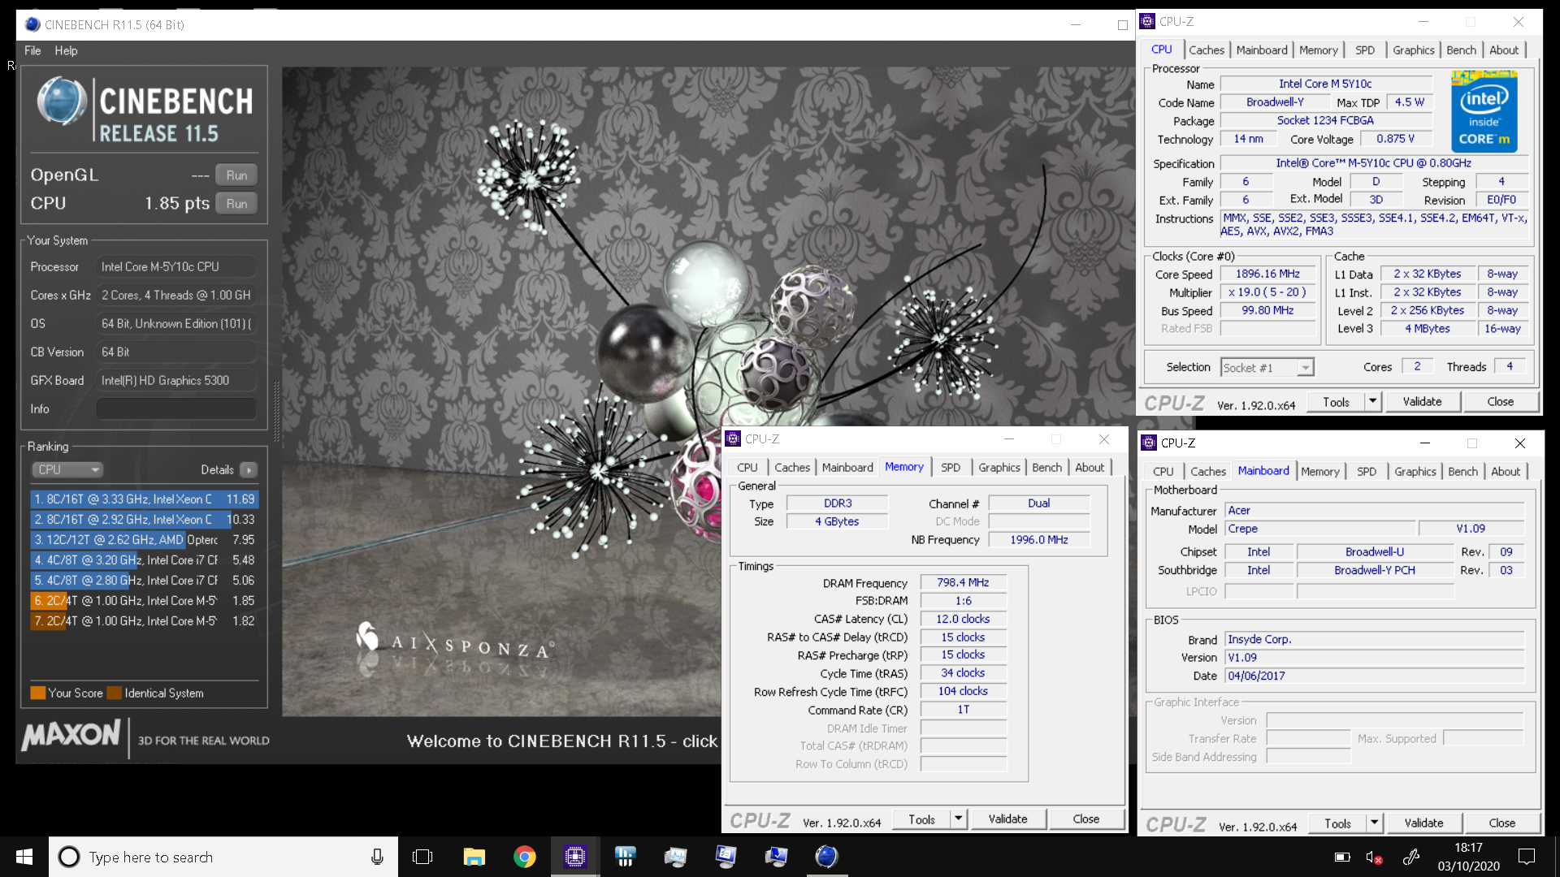Expand Tools dropdown arrow in CPU-Z Memory window
The width and height of the screenshot is (1560, 877).
tap(958, 819)
